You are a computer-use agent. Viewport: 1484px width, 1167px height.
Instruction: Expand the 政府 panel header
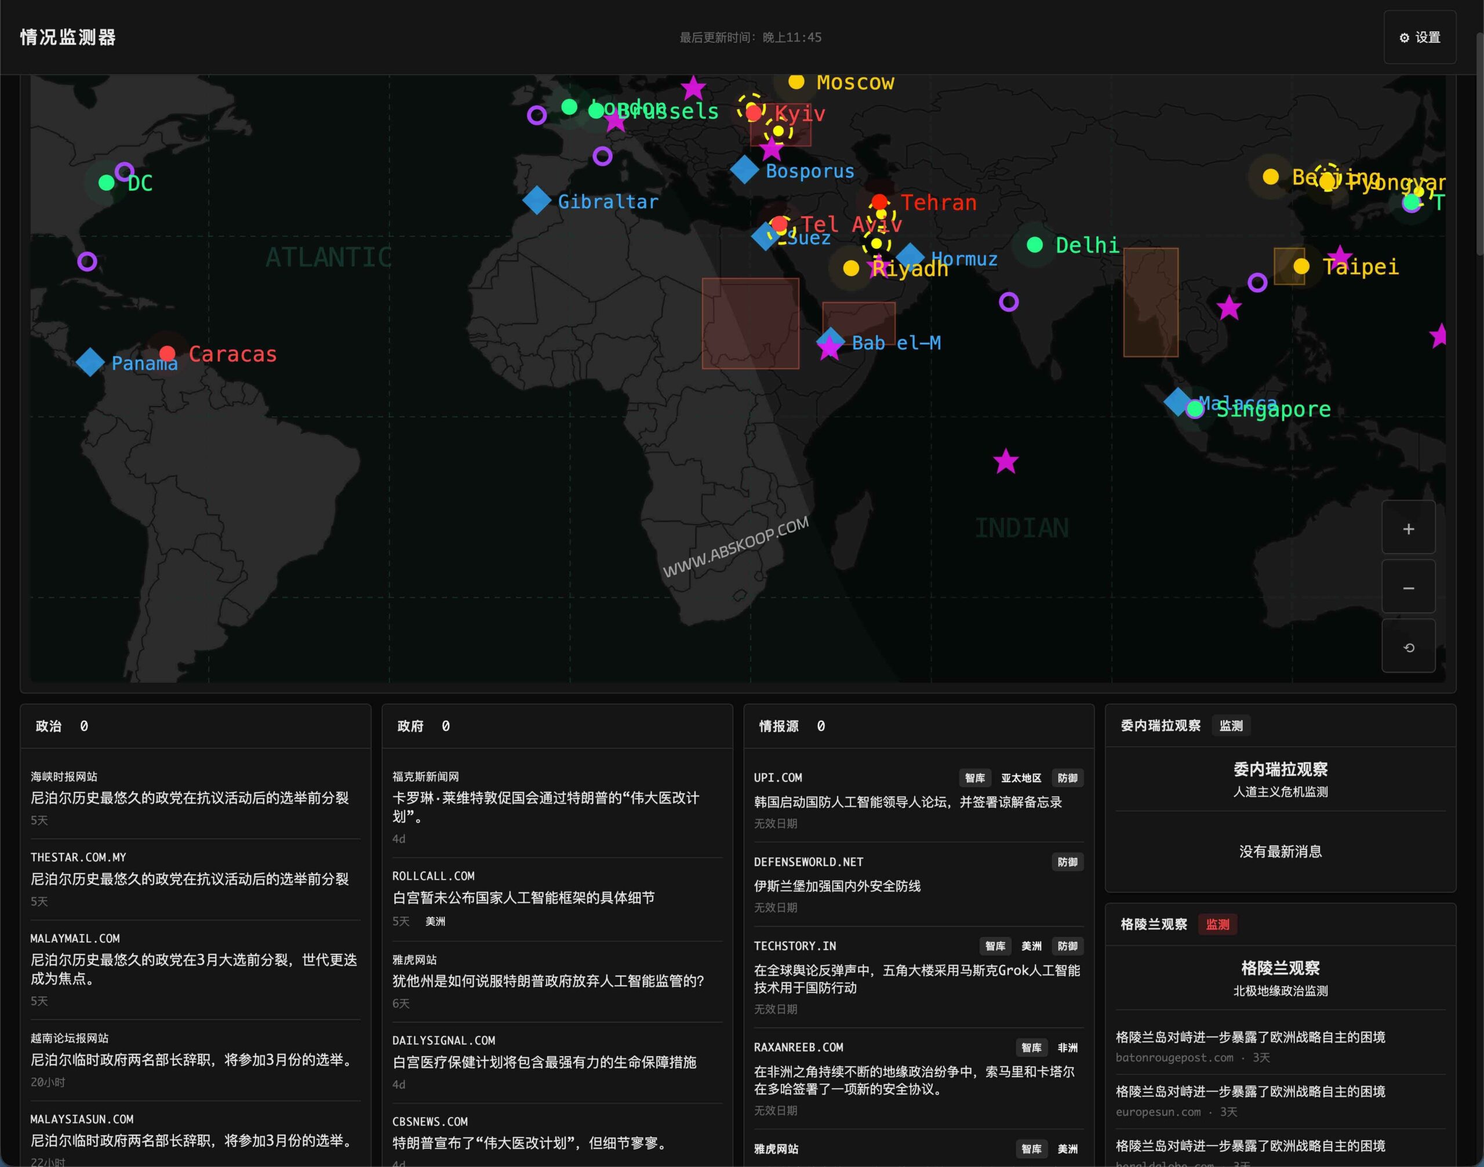tap(409, 726)
